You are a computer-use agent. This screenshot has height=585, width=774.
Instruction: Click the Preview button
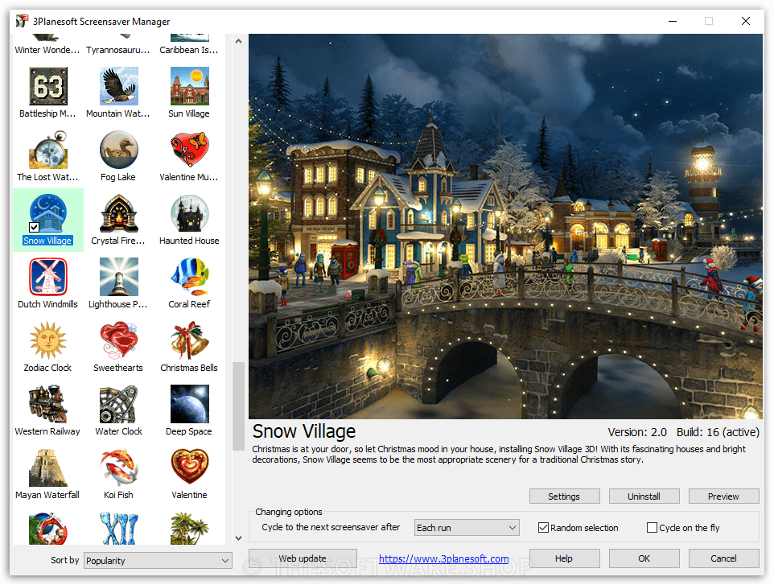point(723,496)
